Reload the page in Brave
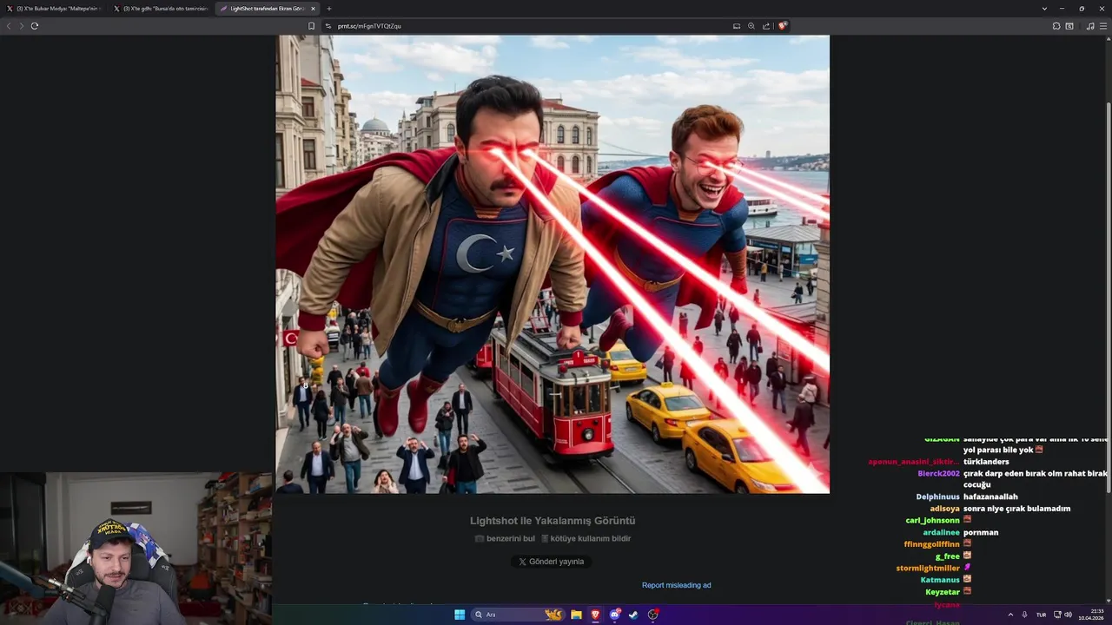Screen dimensions: 1112x625 click(35, 26)
